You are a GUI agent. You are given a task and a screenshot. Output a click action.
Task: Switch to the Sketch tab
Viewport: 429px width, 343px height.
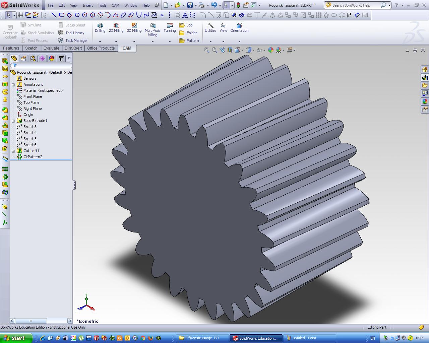point(31,48)
